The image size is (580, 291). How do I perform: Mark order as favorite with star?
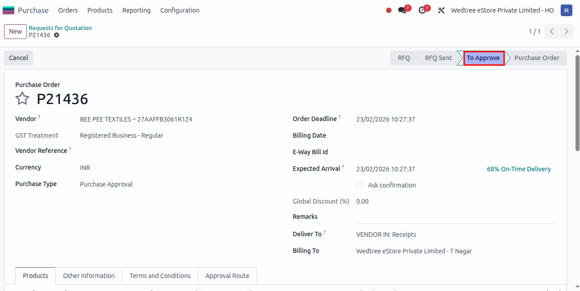click(22, 99)
